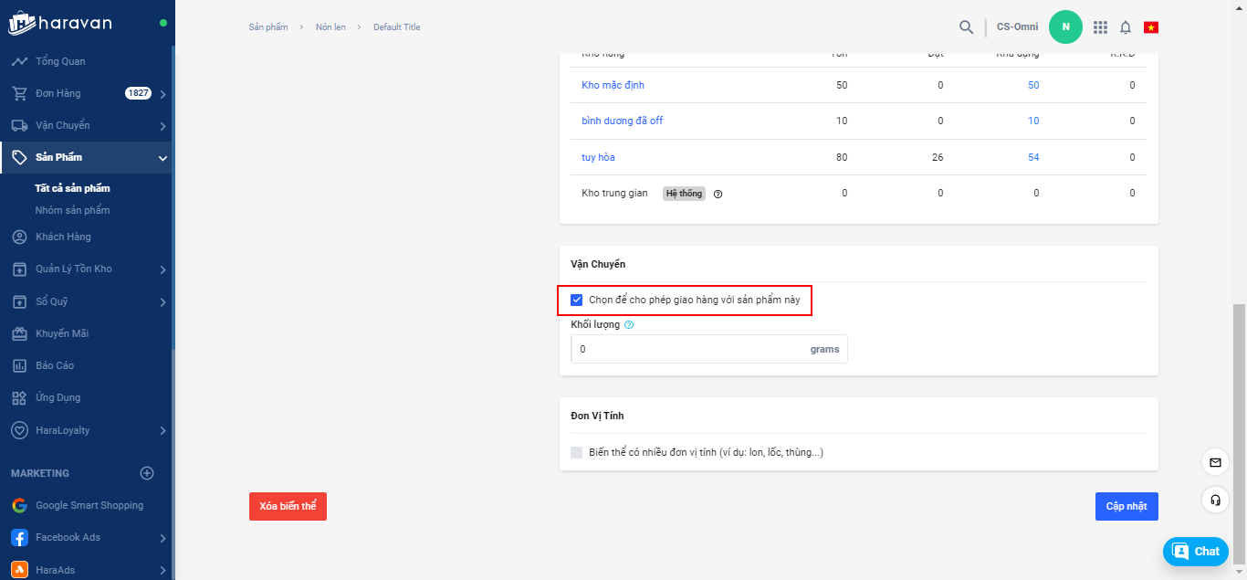Click the help icon beside Hệ thống
This screenshot has height=580, width=1247.
click(718, 194)
